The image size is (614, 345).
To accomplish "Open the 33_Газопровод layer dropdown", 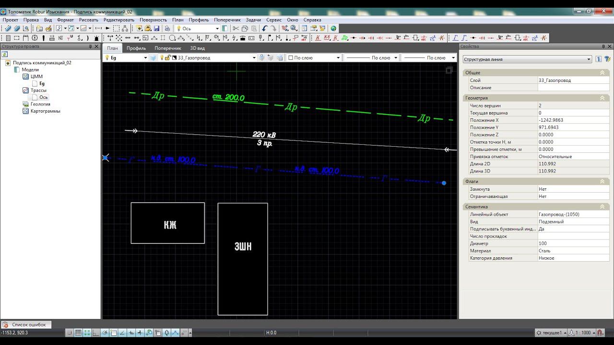I will click(254, 58).
